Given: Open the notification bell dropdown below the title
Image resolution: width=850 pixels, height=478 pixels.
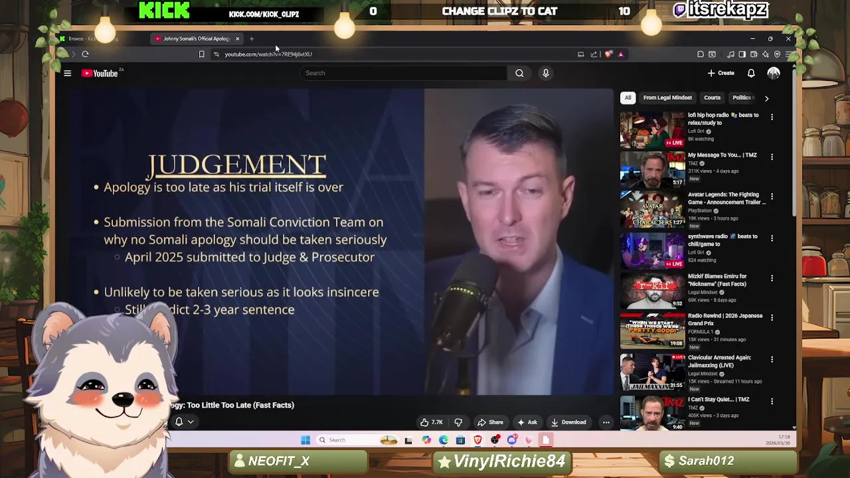Looking at the screenshot, I should [184, 422].
